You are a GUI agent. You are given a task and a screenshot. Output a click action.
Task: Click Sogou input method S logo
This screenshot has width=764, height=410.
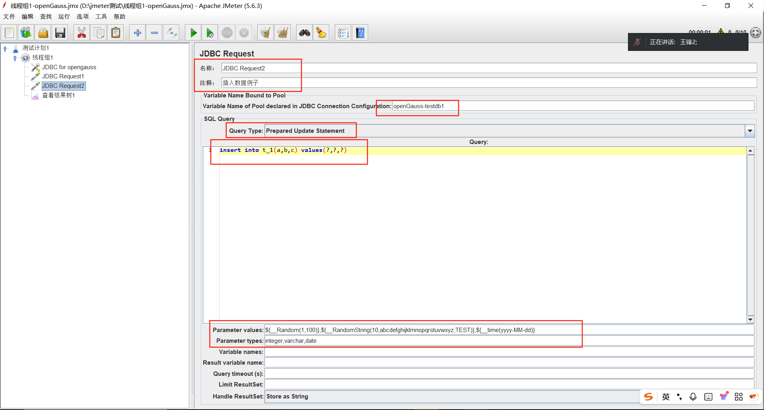(649, 396)
